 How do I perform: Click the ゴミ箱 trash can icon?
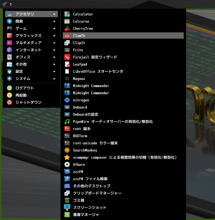click(x=67, y=200)
